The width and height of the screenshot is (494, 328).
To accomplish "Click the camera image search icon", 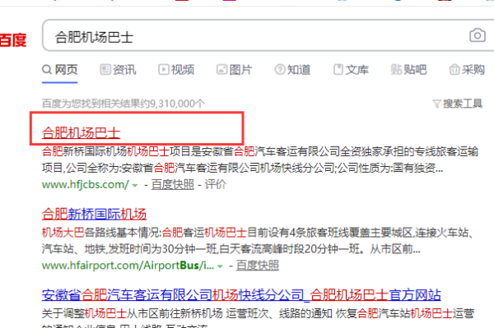I will pos(478,35).
